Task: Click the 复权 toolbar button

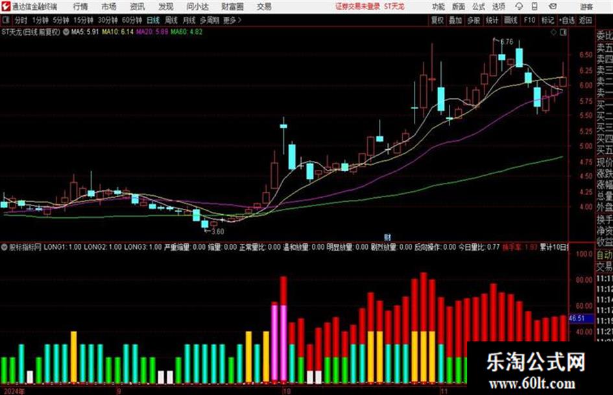Action: tap(437, 20)
